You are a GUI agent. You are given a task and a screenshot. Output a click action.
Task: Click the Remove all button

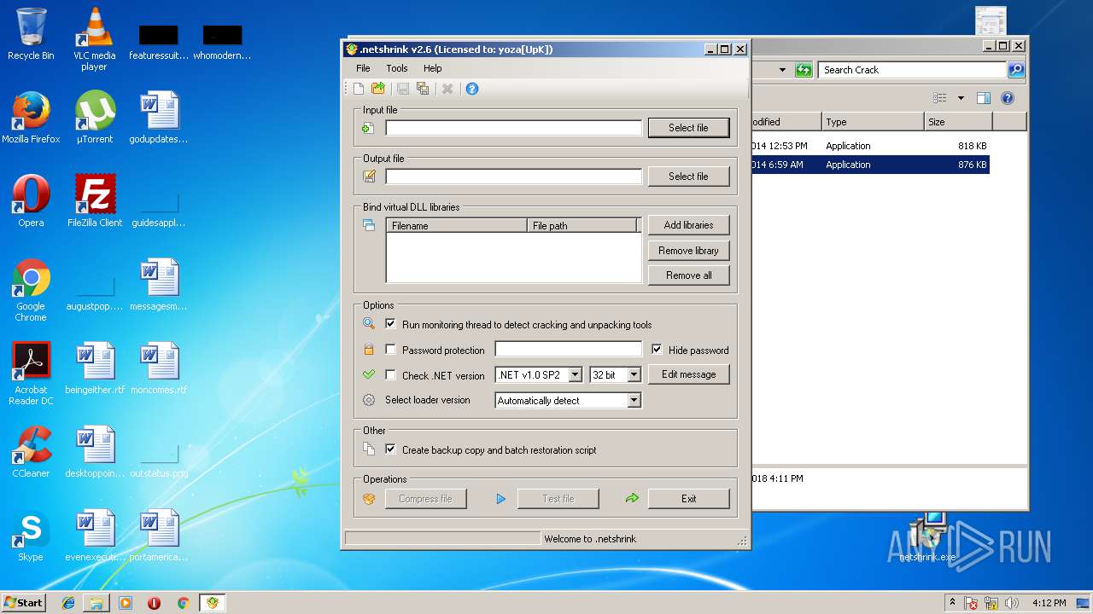688,275
